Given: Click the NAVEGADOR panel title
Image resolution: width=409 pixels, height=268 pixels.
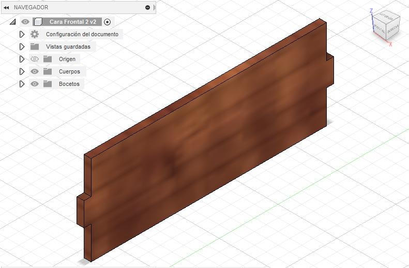Looking at the screenshot, I should 31,7.
